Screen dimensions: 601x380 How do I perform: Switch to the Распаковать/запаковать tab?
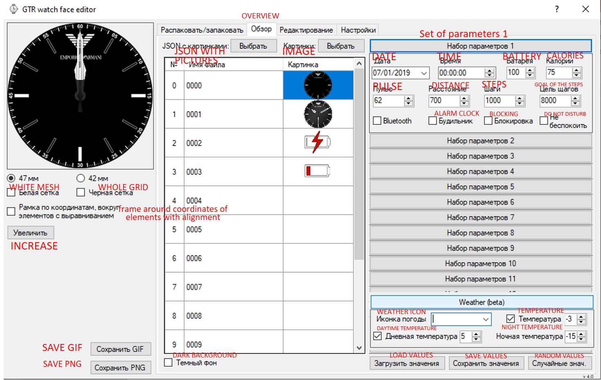point(202,30)
